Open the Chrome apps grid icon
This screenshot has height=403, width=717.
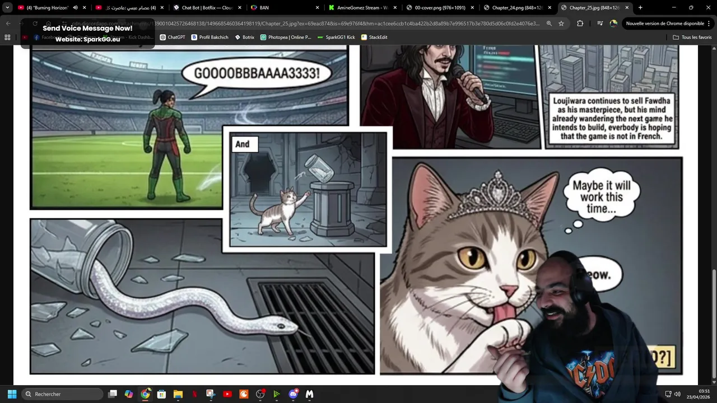pyautogui.click(x=7, y=37)
